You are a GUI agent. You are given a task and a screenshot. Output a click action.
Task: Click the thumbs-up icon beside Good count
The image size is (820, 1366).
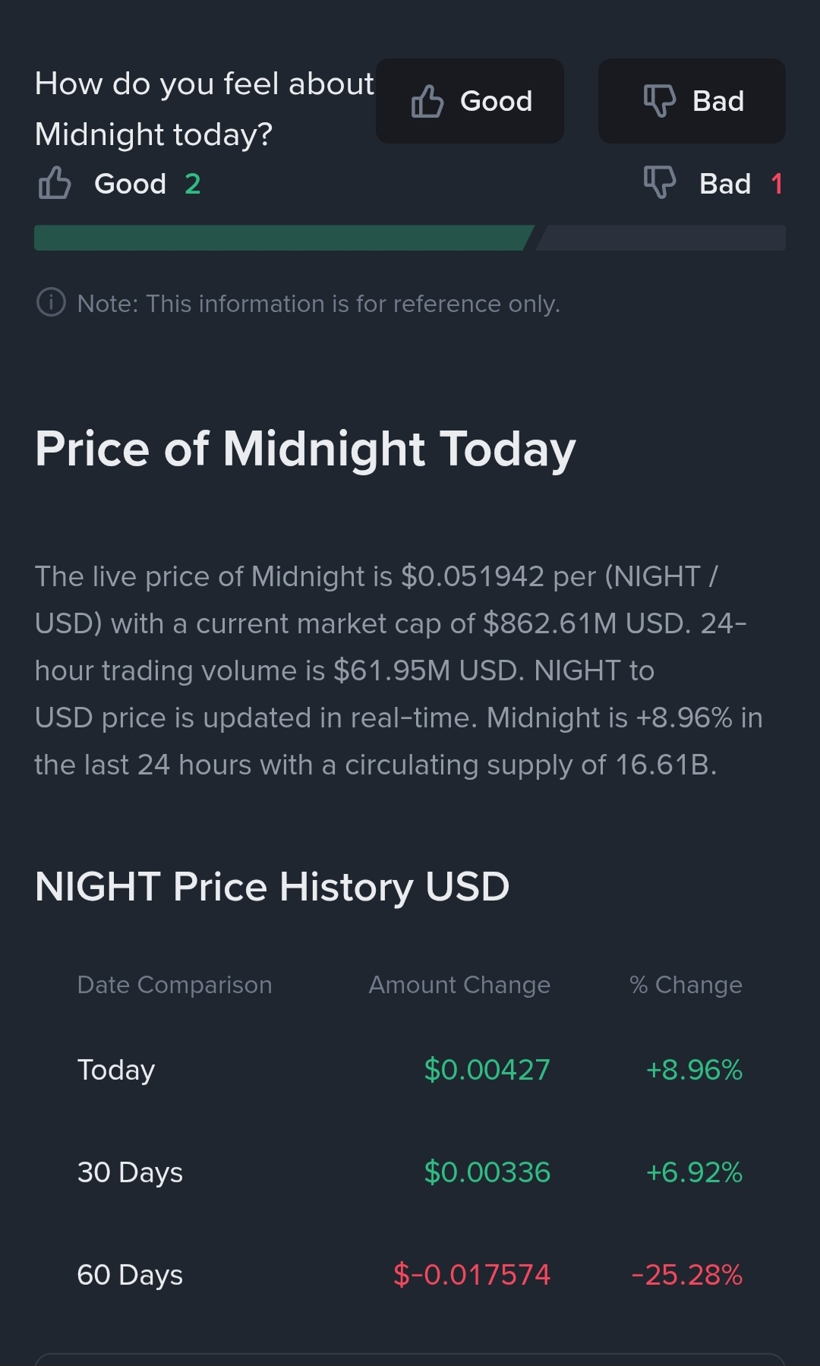tap(55, 184)
